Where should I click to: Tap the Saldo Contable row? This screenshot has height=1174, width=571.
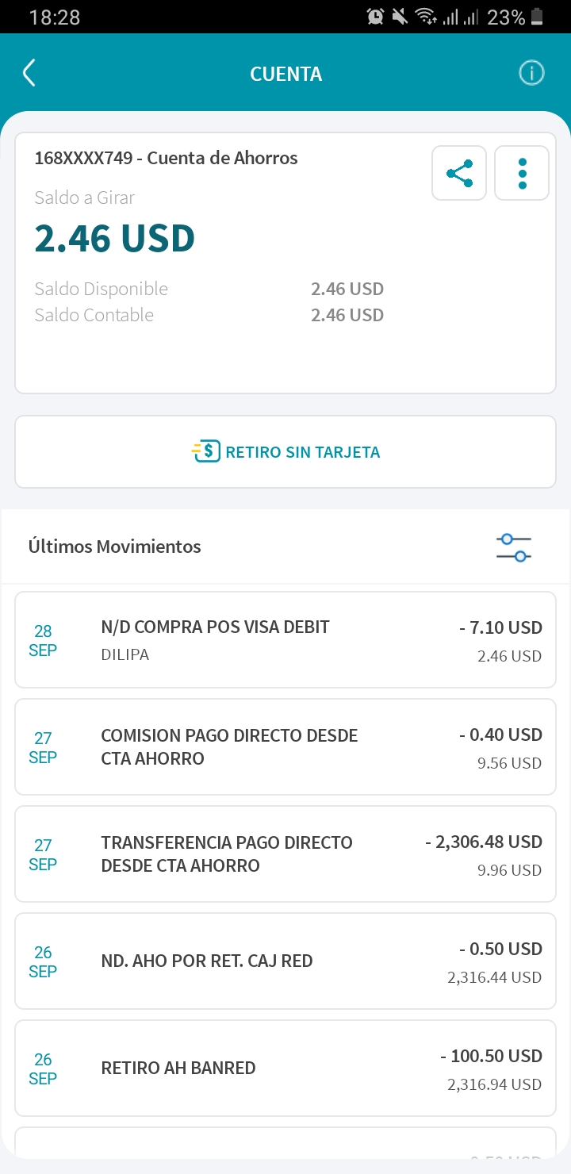click(x=209, y=315)
